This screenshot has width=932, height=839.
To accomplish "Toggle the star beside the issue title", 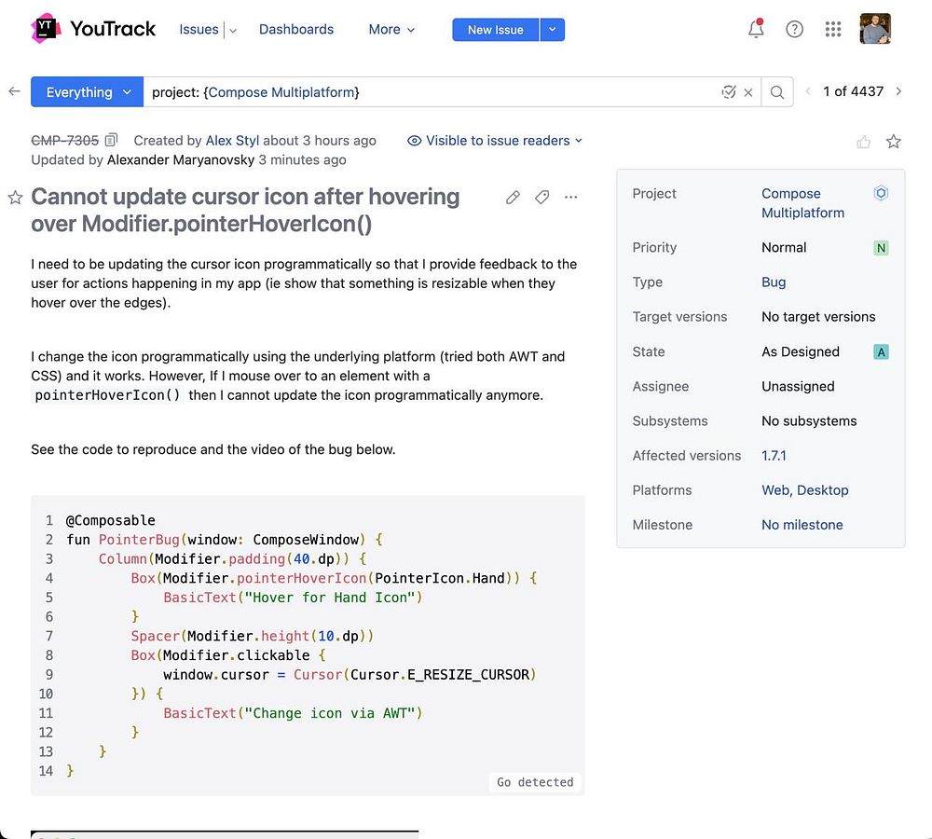I will tap(16, 198).
